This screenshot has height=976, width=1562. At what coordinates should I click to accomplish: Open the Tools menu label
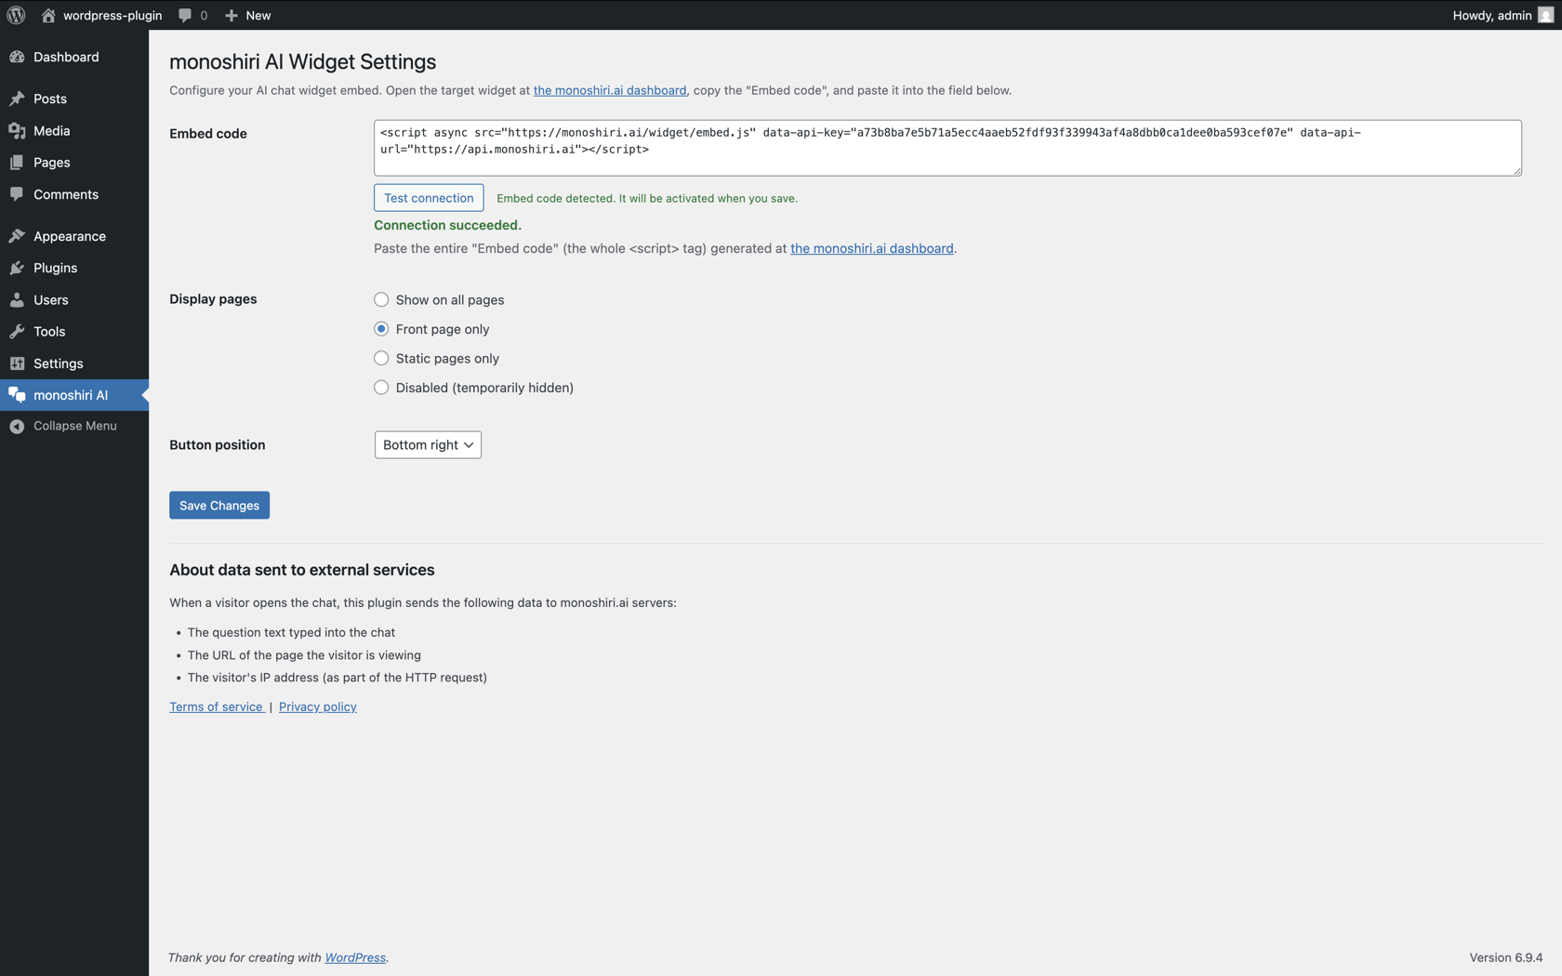[49, 332]
